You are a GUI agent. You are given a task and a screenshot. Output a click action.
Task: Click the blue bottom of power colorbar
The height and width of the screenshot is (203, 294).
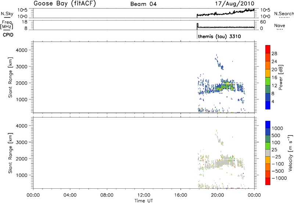(x=268, y=105)
